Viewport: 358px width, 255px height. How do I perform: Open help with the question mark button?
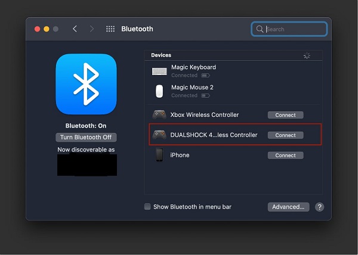coord(319,207)
